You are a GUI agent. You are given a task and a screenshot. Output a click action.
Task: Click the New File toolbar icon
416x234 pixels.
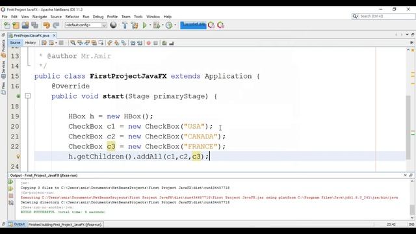[x=7, y=25]
